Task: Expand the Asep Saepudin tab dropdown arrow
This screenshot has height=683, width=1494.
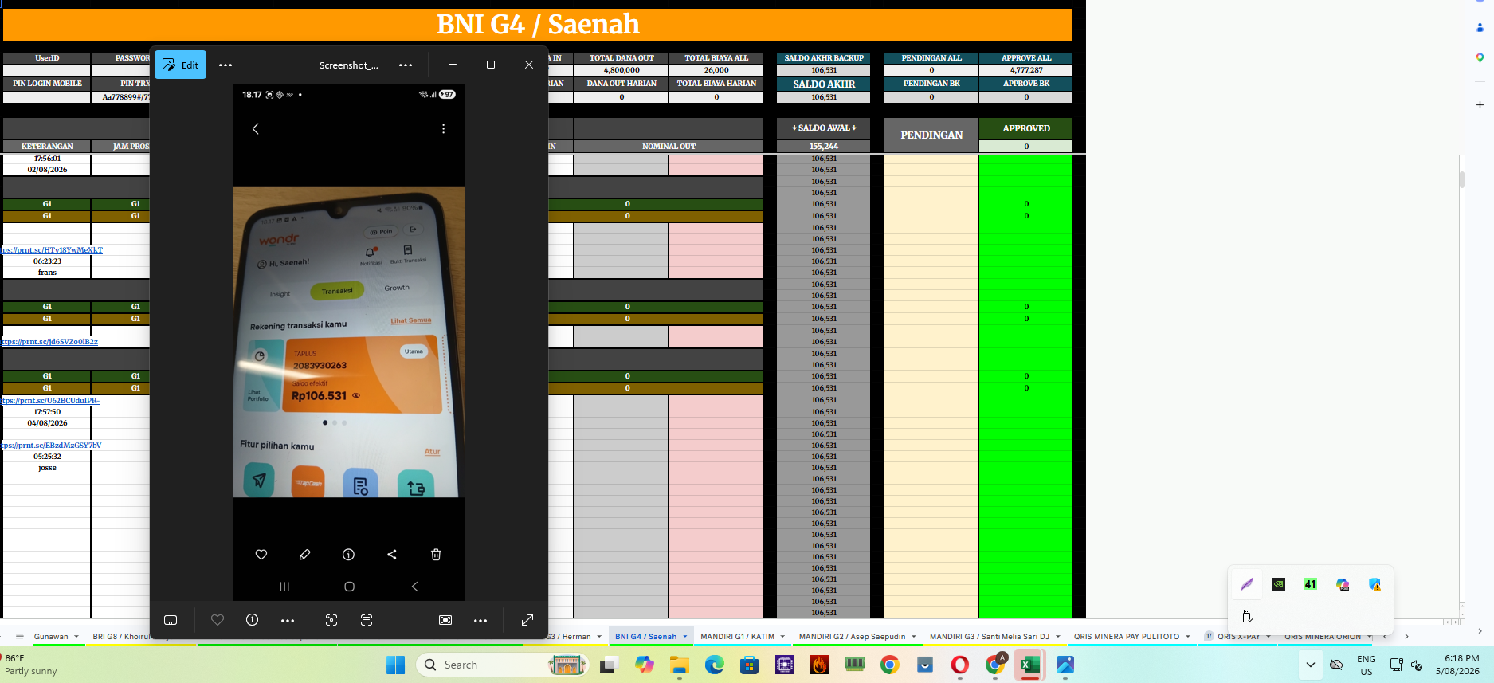Action: click(913, 637)
